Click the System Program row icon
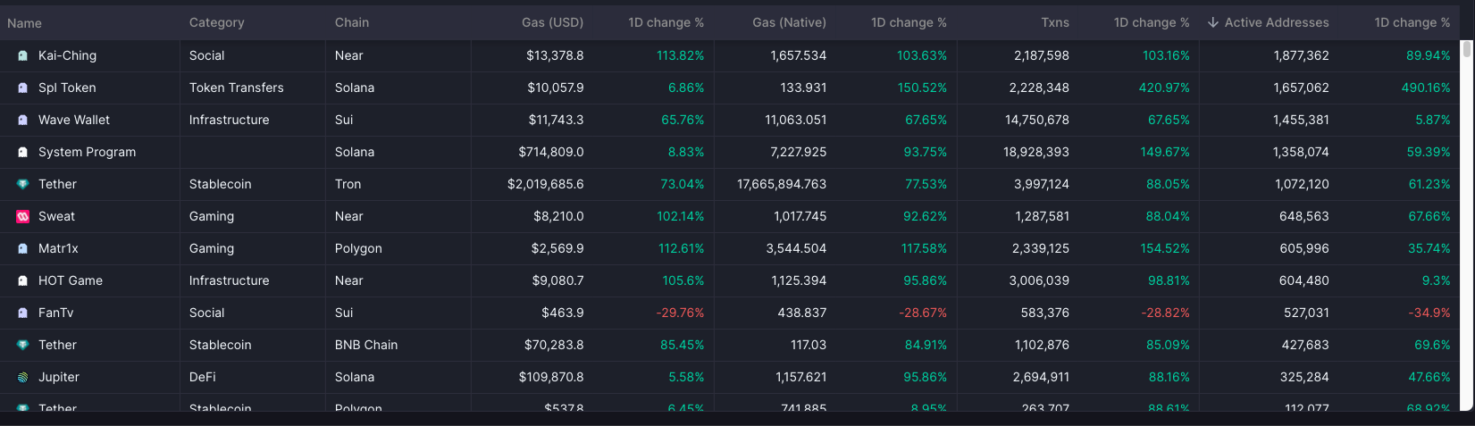Image resolution: width=1475 pixels, height=426 pixels. tap(23, 152)
